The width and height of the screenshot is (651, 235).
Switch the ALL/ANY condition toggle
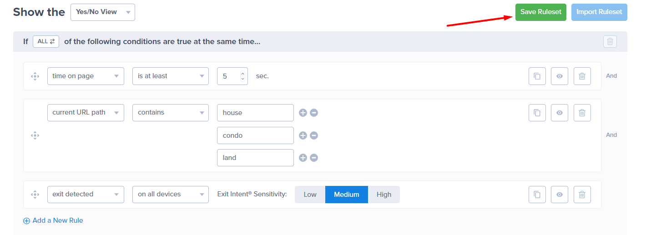46,41
